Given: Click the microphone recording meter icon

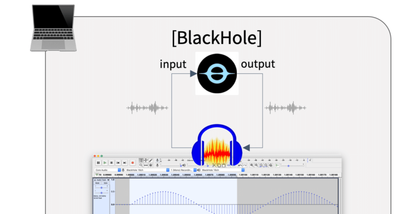Looking at the screenshot, I should pyautogui.click(x=158, y=160).
